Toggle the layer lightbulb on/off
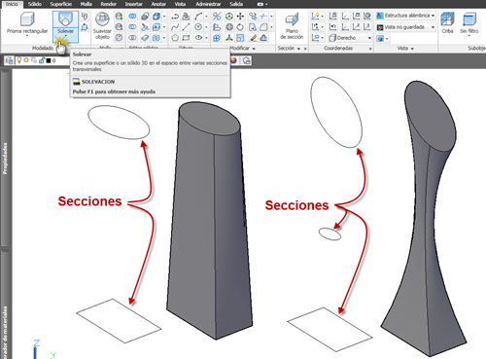 pos(19,60)
